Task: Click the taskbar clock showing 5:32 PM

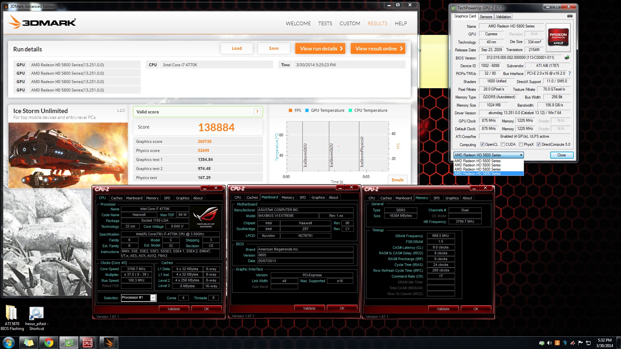Action: click(x=604, y=343)
